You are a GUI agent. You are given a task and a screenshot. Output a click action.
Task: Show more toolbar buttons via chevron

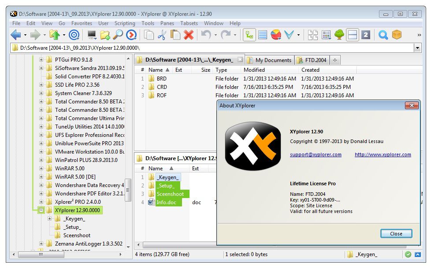(419, 35)
